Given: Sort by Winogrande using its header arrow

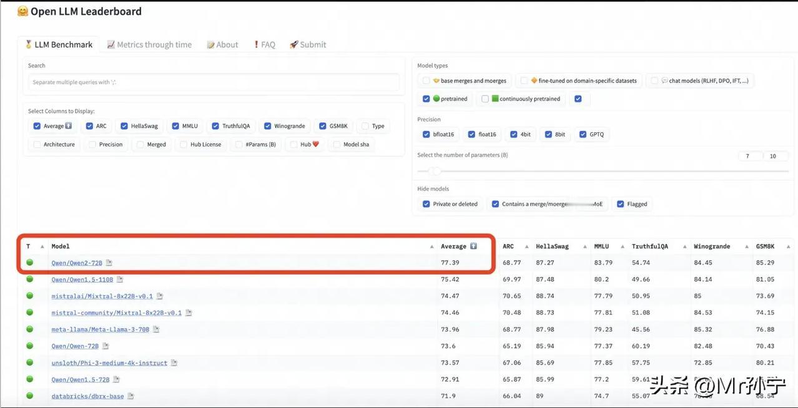Looking at the screenshot, I should click(747, 246).
